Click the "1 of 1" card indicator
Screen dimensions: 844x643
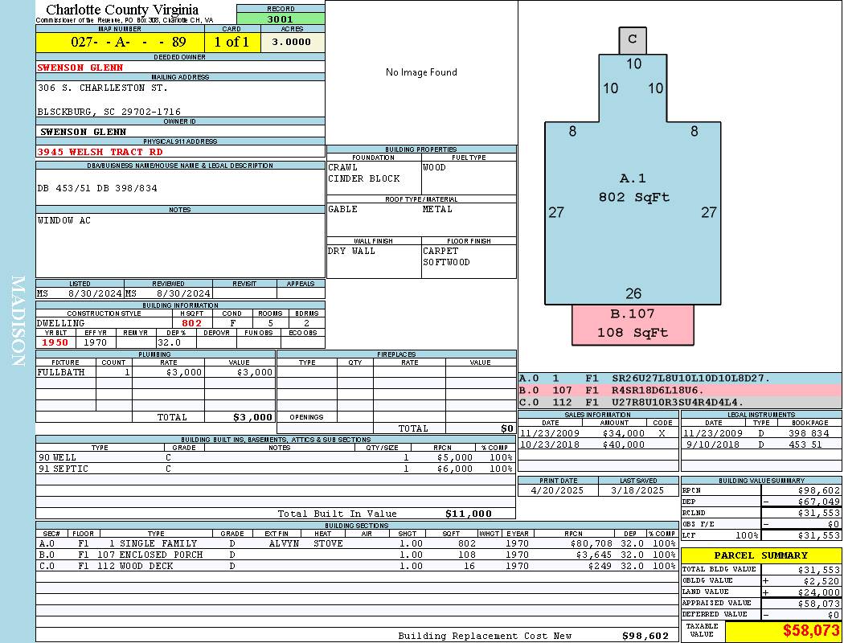tap(232, 43)
